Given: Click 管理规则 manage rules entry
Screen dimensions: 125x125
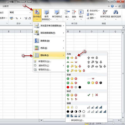Looking at the screenshot, I should (49, 70).
